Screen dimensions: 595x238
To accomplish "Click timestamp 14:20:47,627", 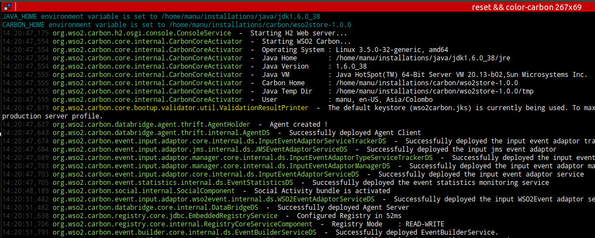I will click(x=25, y=125).
